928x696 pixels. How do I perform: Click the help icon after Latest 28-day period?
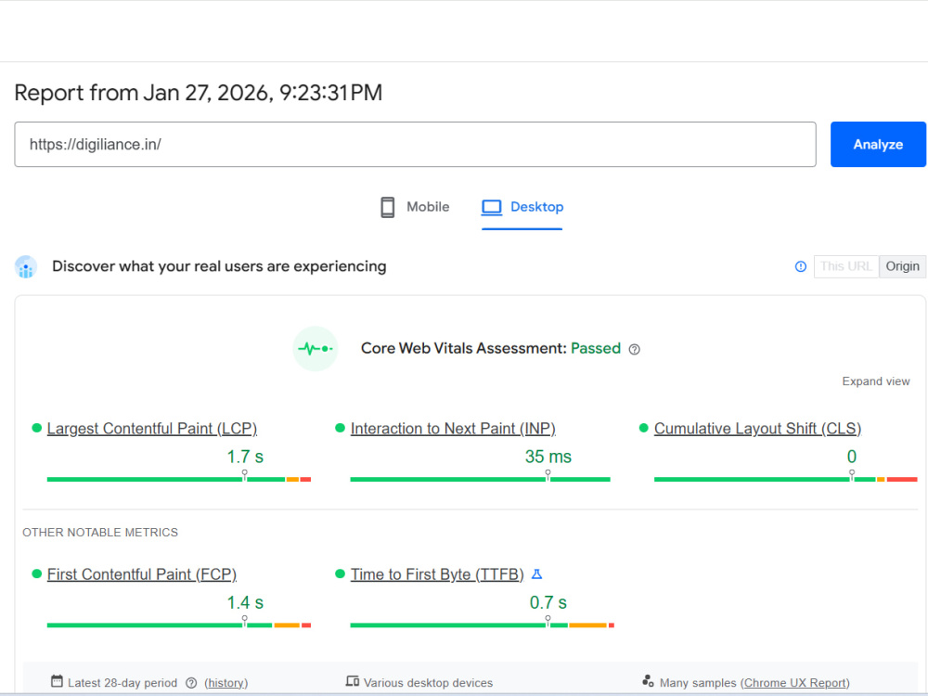191,683
